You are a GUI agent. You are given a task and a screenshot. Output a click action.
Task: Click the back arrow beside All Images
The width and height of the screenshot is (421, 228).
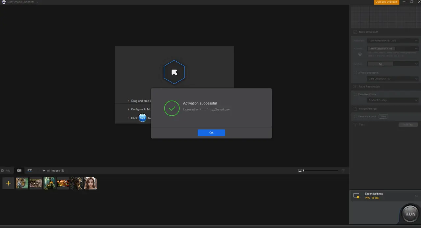click(x=44, y=171)
